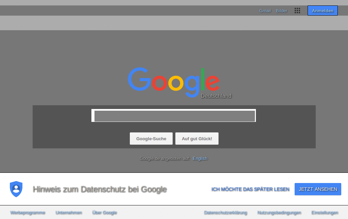The height and width of the screenshot is (219, 348).
Task: Open Bilder link
Action: tap(281, 11)
